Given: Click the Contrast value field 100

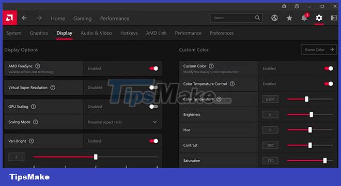Looking at the screenshot, I should [x=270, y=145].
